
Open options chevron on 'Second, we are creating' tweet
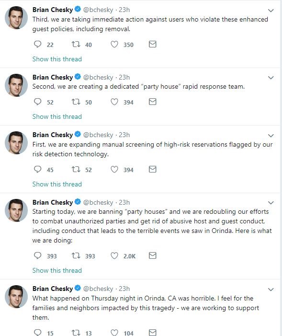[271, 78]
